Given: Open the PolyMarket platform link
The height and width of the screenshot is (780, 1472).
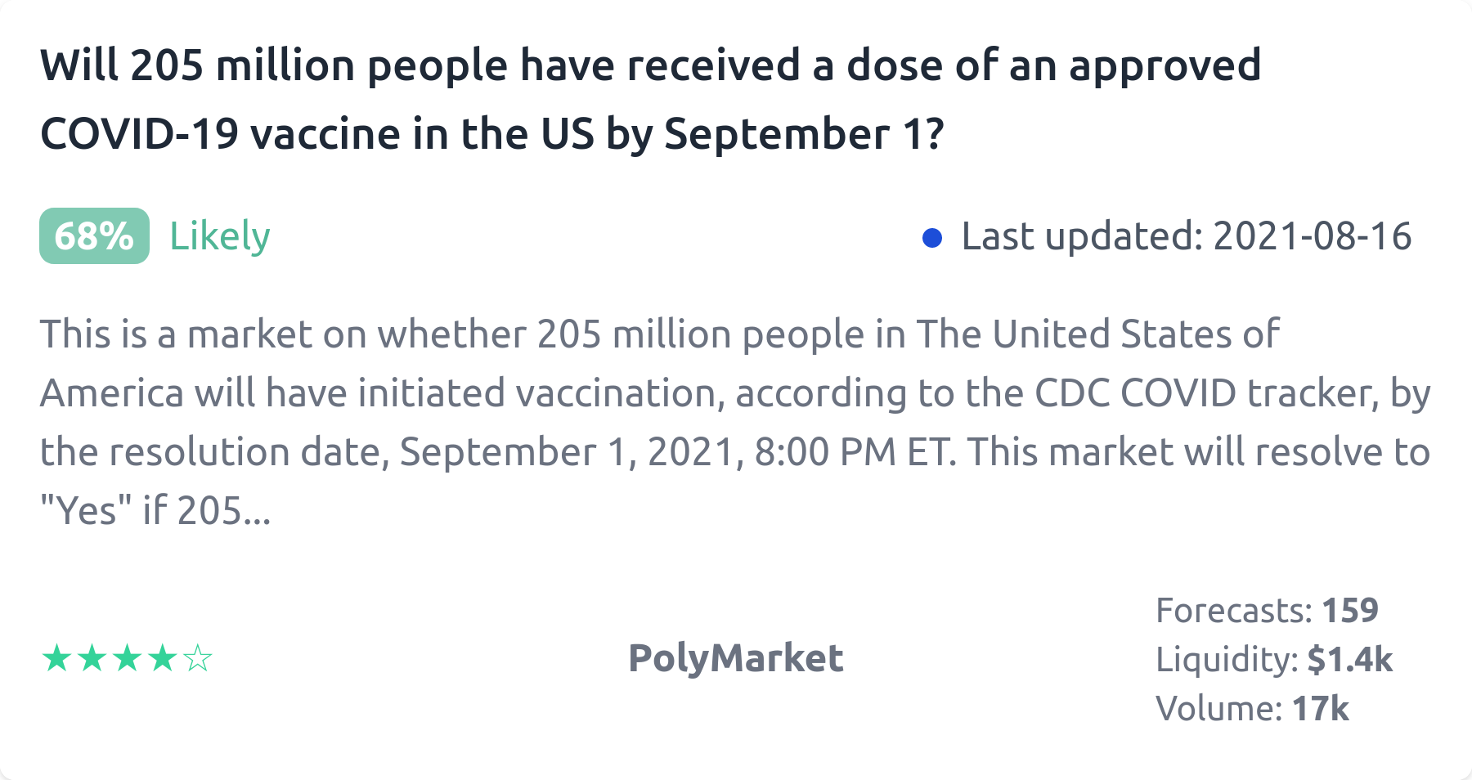Looking at the screenshot, I should pos(735,658).
